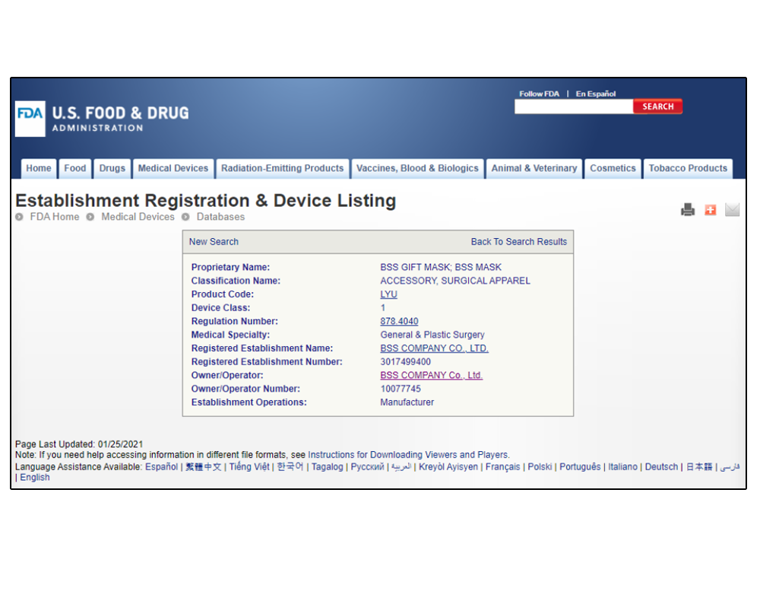Click the FDA Home breadcrumb bullet icon

(x=20, y=217)
